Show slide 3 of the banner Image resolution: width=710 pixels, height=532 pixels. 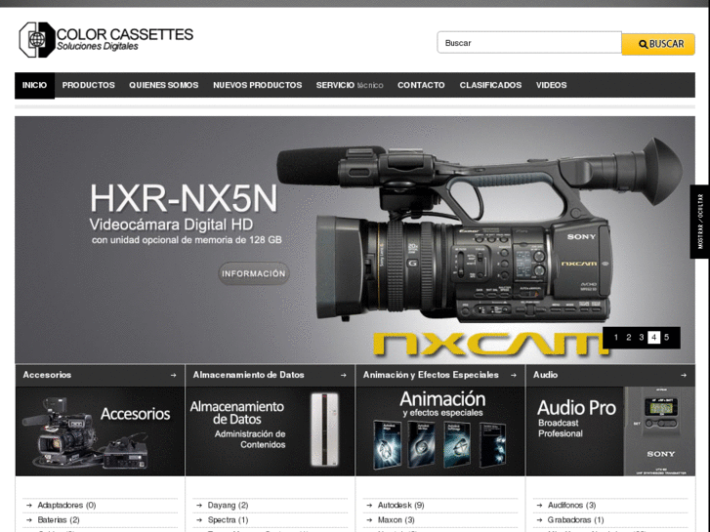point(642,338)
